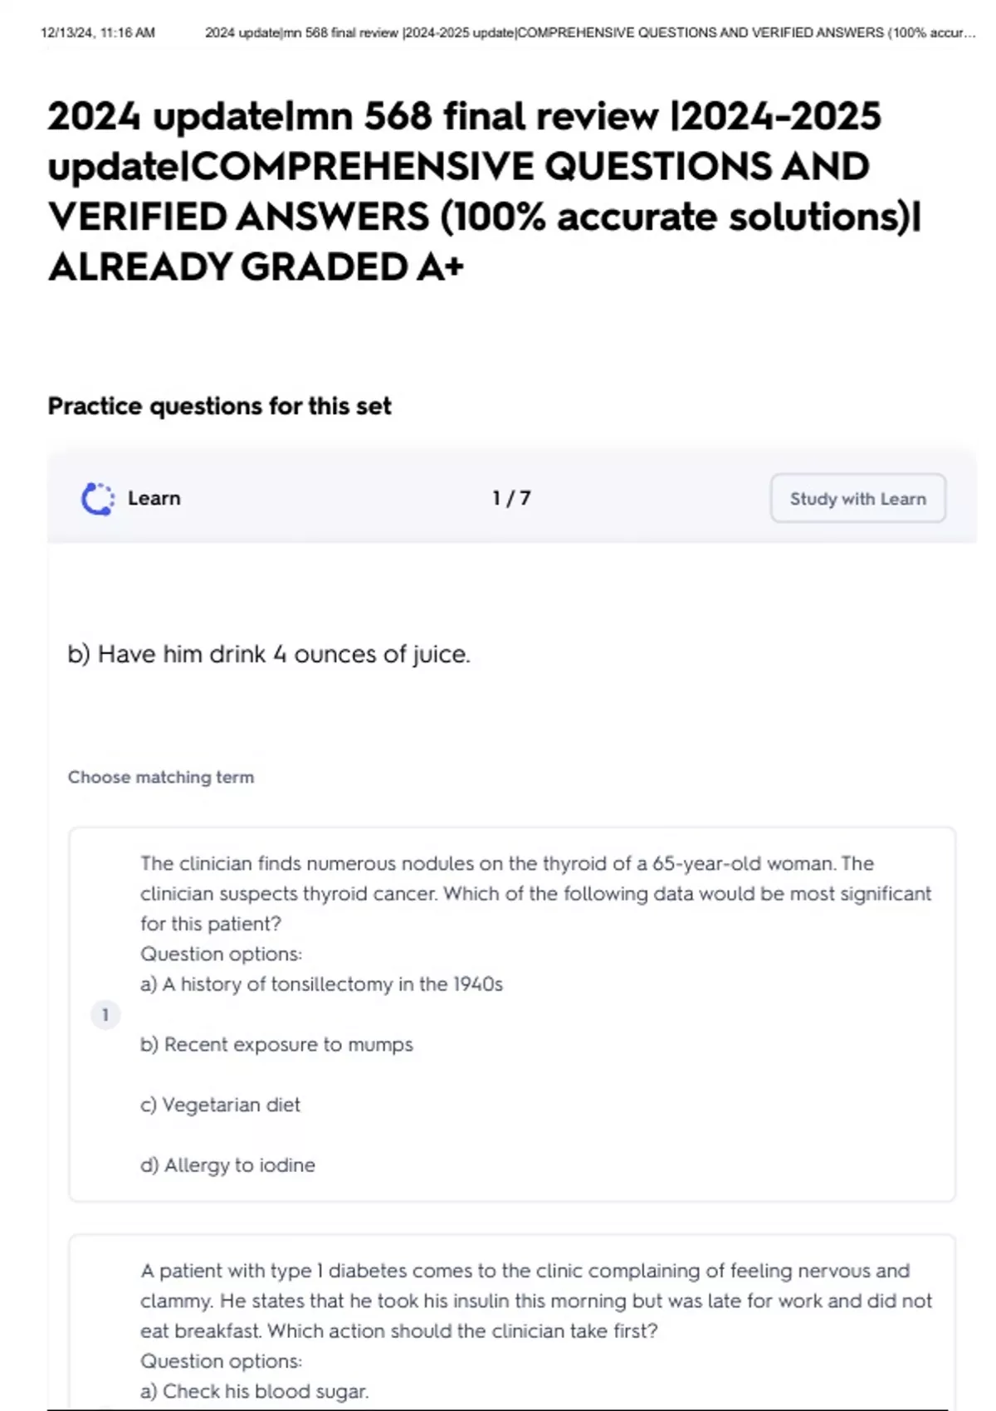Click the Study with Learn button
This screenshot has height=1411, width=996.
coord(857,498)
